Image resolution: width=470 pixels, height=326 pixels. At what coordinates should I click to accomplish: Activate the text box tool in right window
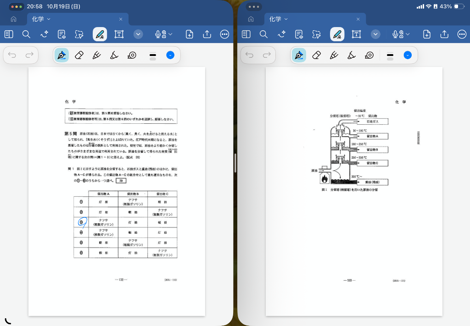(356, 34)
